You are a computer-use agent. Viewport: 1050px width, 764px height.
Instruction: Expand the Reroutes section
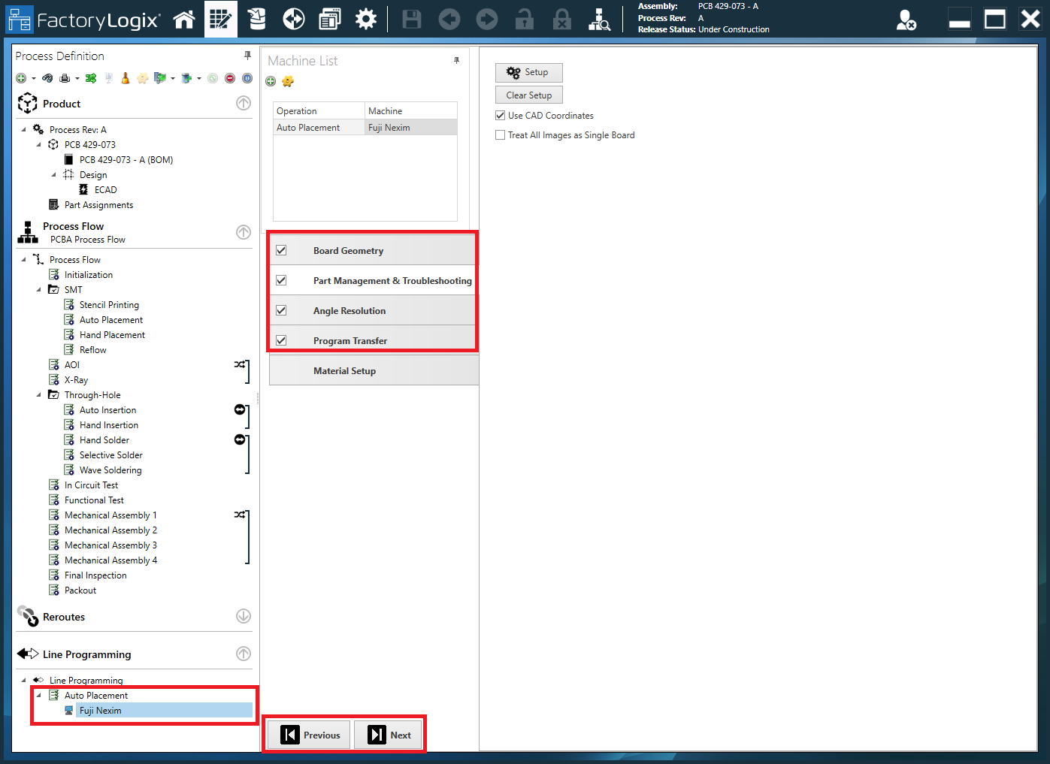[x=244, y=616]
